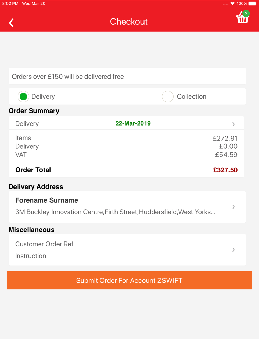
Task: Tap the free delivery notice banner
Action: point(127,76)
